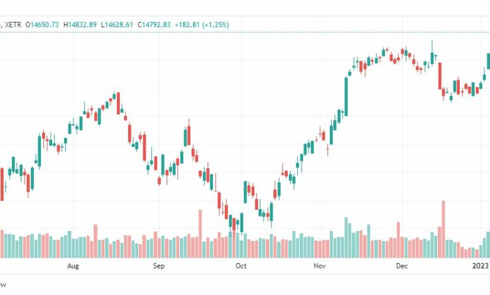The image size is (490, 295).
Task: Click the tall green candle in early October
Action: point(245,192)
